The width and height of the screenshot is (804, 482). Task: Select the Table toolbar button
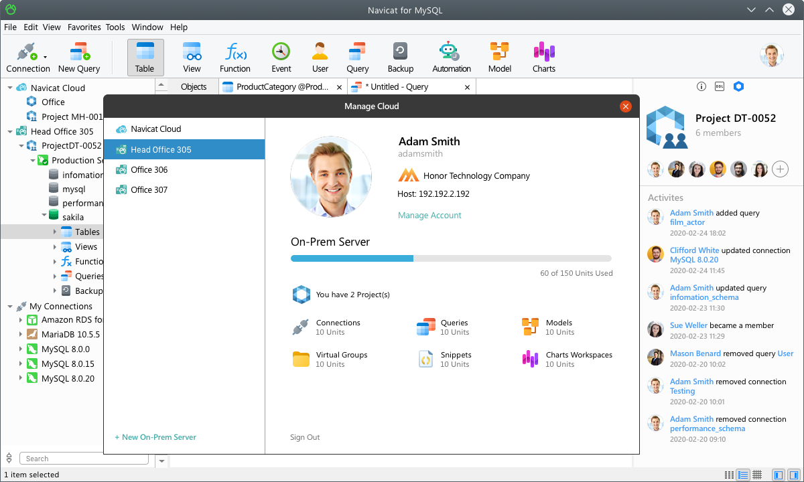[145, 58]
